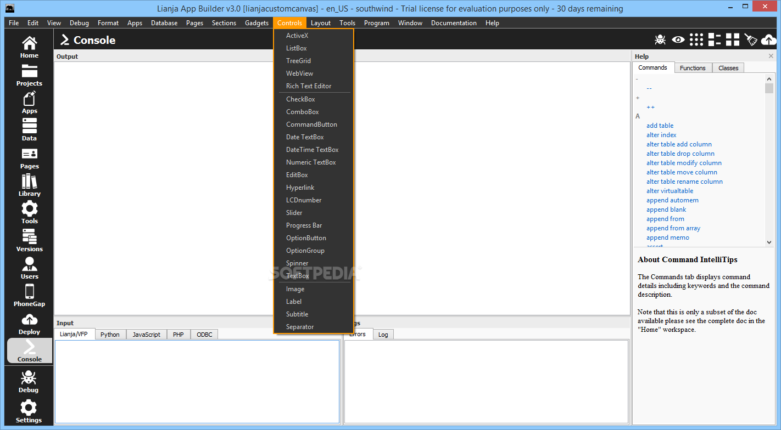
Task: Open the Settings workspace
Action: click(29, 412)
